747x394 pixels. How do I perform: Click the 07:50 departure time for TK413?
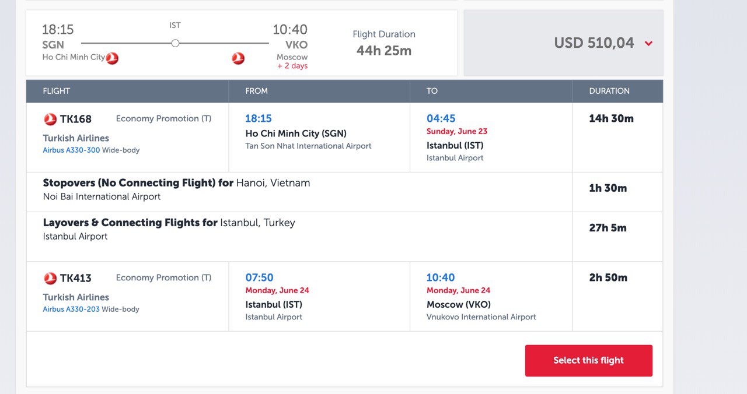(259, 277)
